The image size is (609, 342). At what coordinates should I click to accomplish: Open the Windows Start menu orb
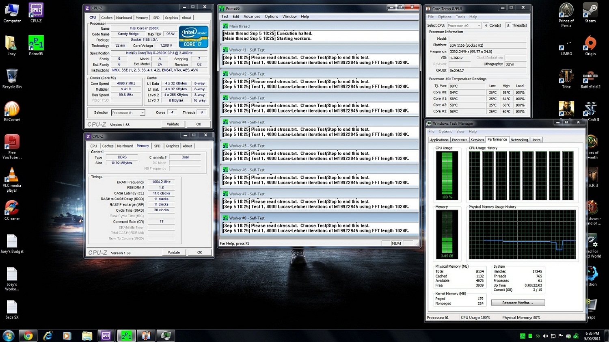pos(8,336)
